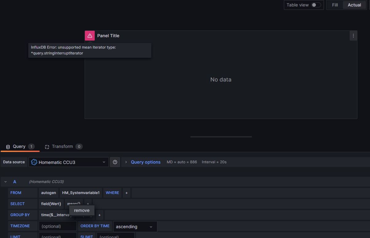This screenshot has height=238, width=370.
Task: Select the Fill display mode
Action: coord(335,5)
